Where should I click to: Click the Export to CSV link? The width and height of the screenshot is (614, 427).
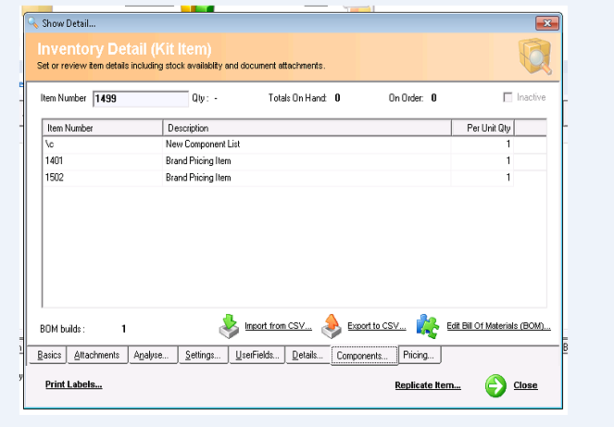click(377, 326)
